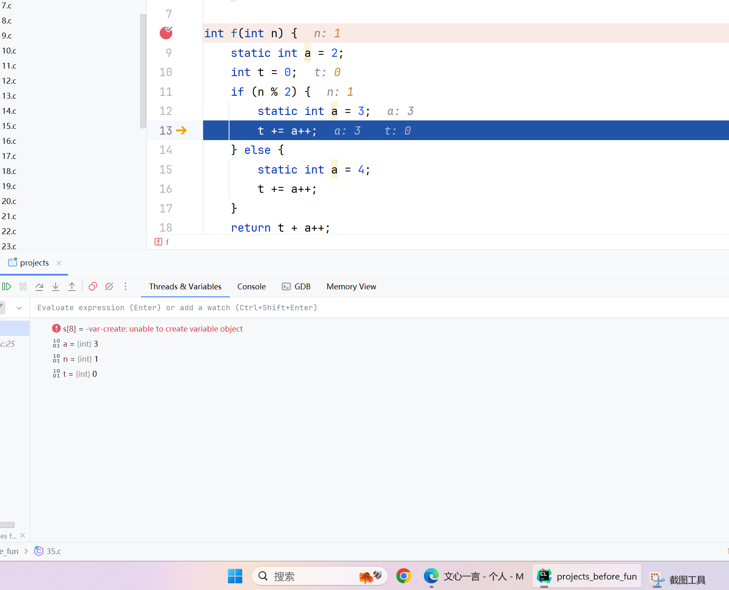Click line number 12 in the gutter

pos(166,111)
